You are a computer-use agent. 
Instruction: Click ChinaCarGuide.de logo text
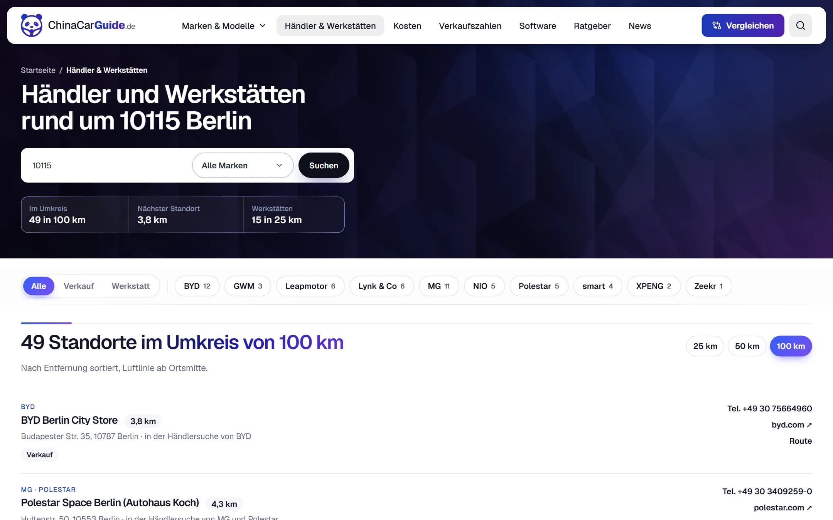click(x=91, y=25)
